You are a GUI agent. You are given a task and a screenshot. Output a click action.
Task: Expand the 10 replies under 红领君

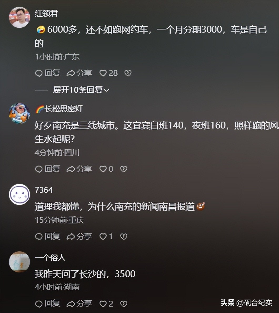point(81,90)
